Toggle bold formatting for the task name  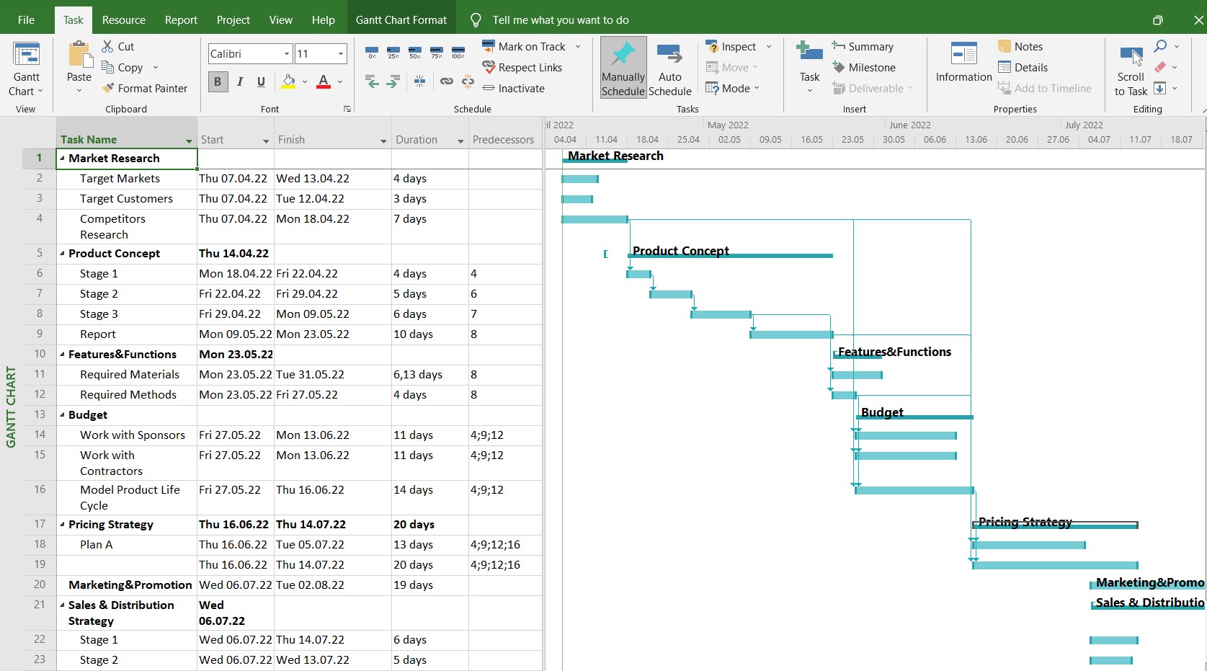point(218,81)
